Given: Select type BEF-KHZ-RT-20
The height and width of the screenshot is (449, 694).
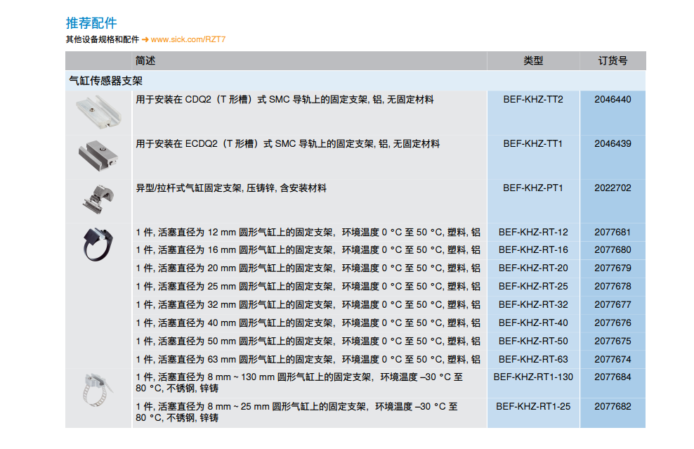Looking at the screenshot, I should pos(533,268).
